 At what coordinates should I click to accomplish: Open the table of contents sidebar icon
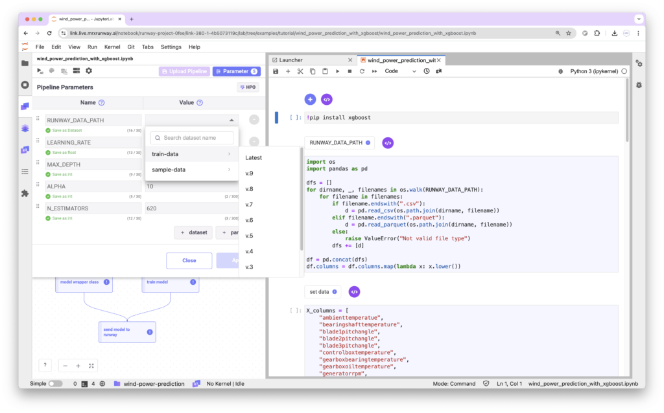pos(25,172)
